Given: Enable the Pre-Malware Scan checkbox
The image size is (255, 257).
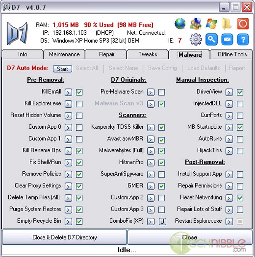Looking at the screenshot, I should (162, 92).
